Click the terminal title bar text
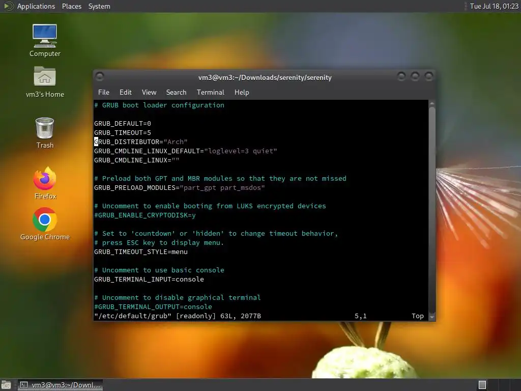The width and height of the screenshot is (521, 391). point(265,77)
